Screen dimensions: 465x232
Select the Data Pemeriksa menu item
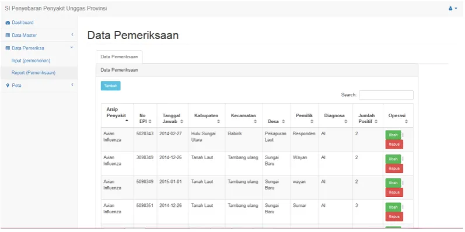click(x=39, y=48)
